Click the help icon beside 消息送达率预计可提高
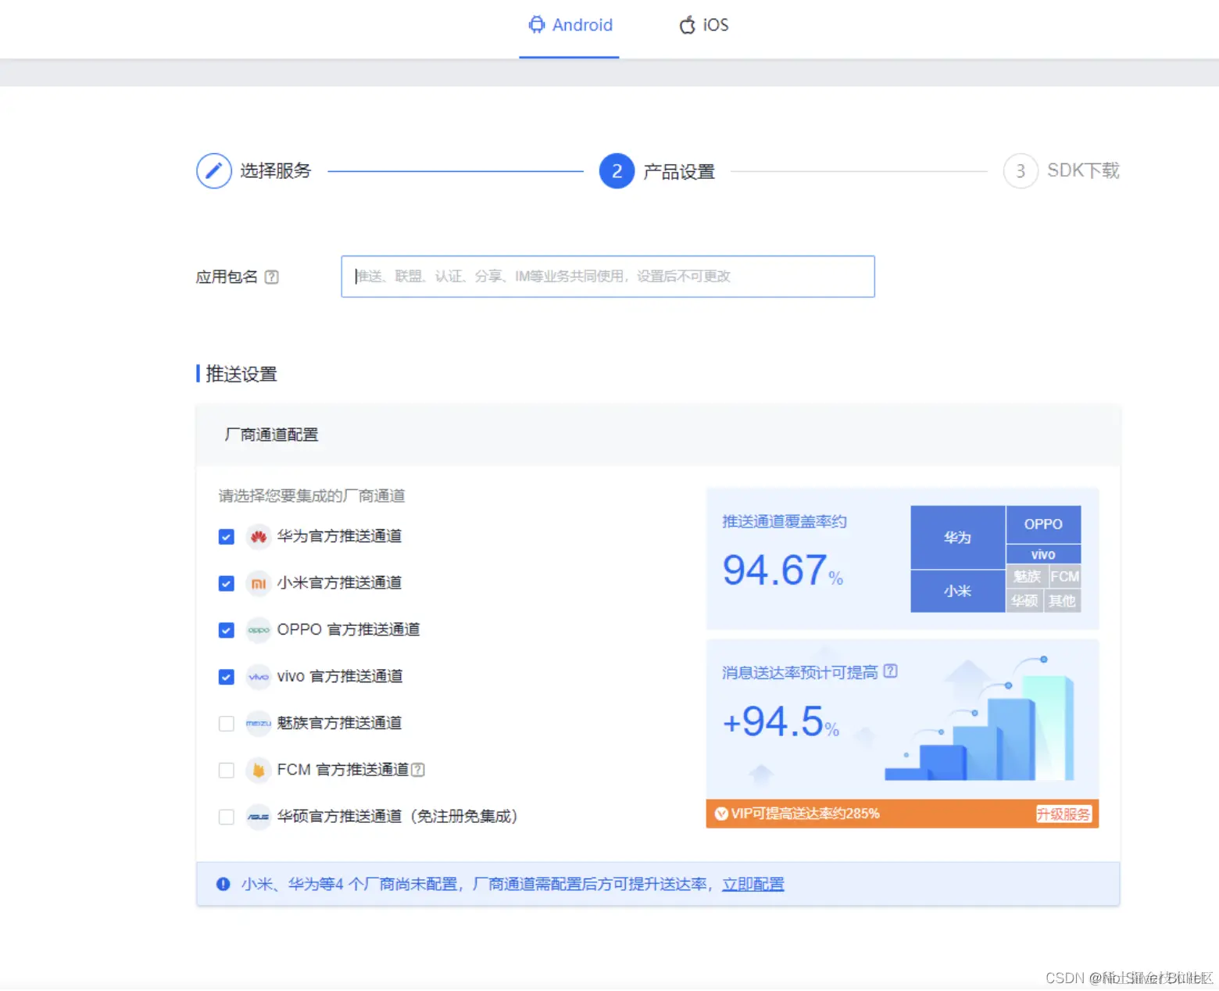The image size is (1219, 991). 892,671
